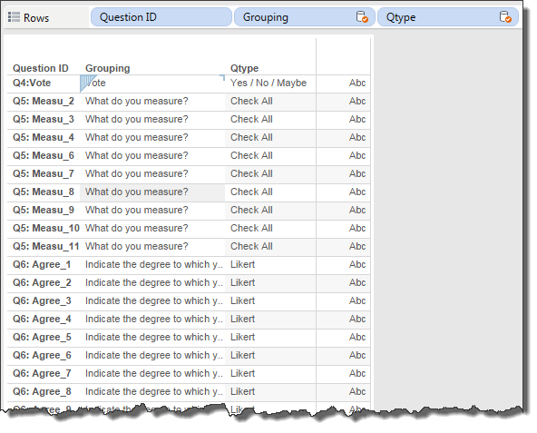
Task: Click the Rows shelf icon
Action: pos(14,17)
